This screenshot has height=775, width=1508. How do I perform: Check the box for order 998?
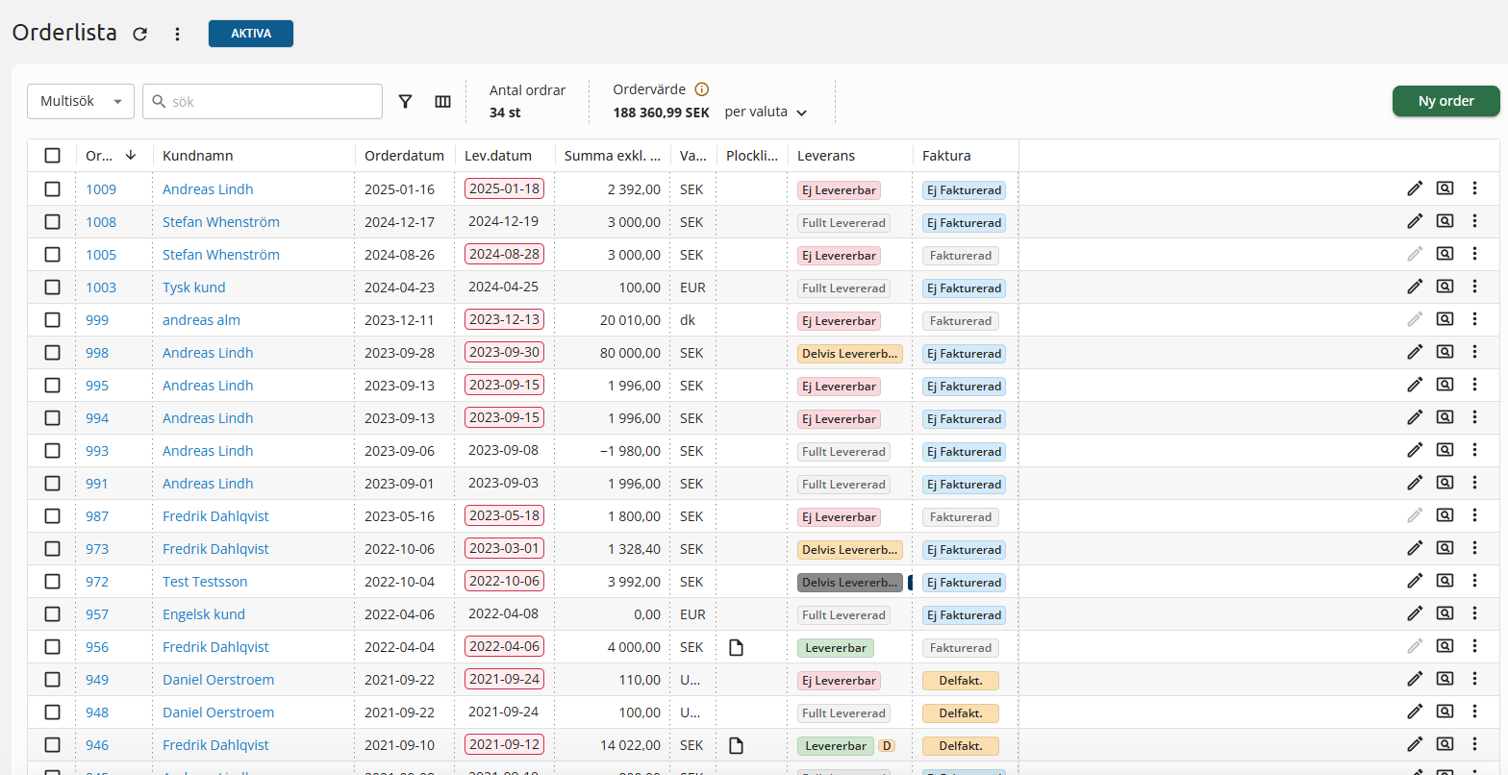click(x=52, y=353)
